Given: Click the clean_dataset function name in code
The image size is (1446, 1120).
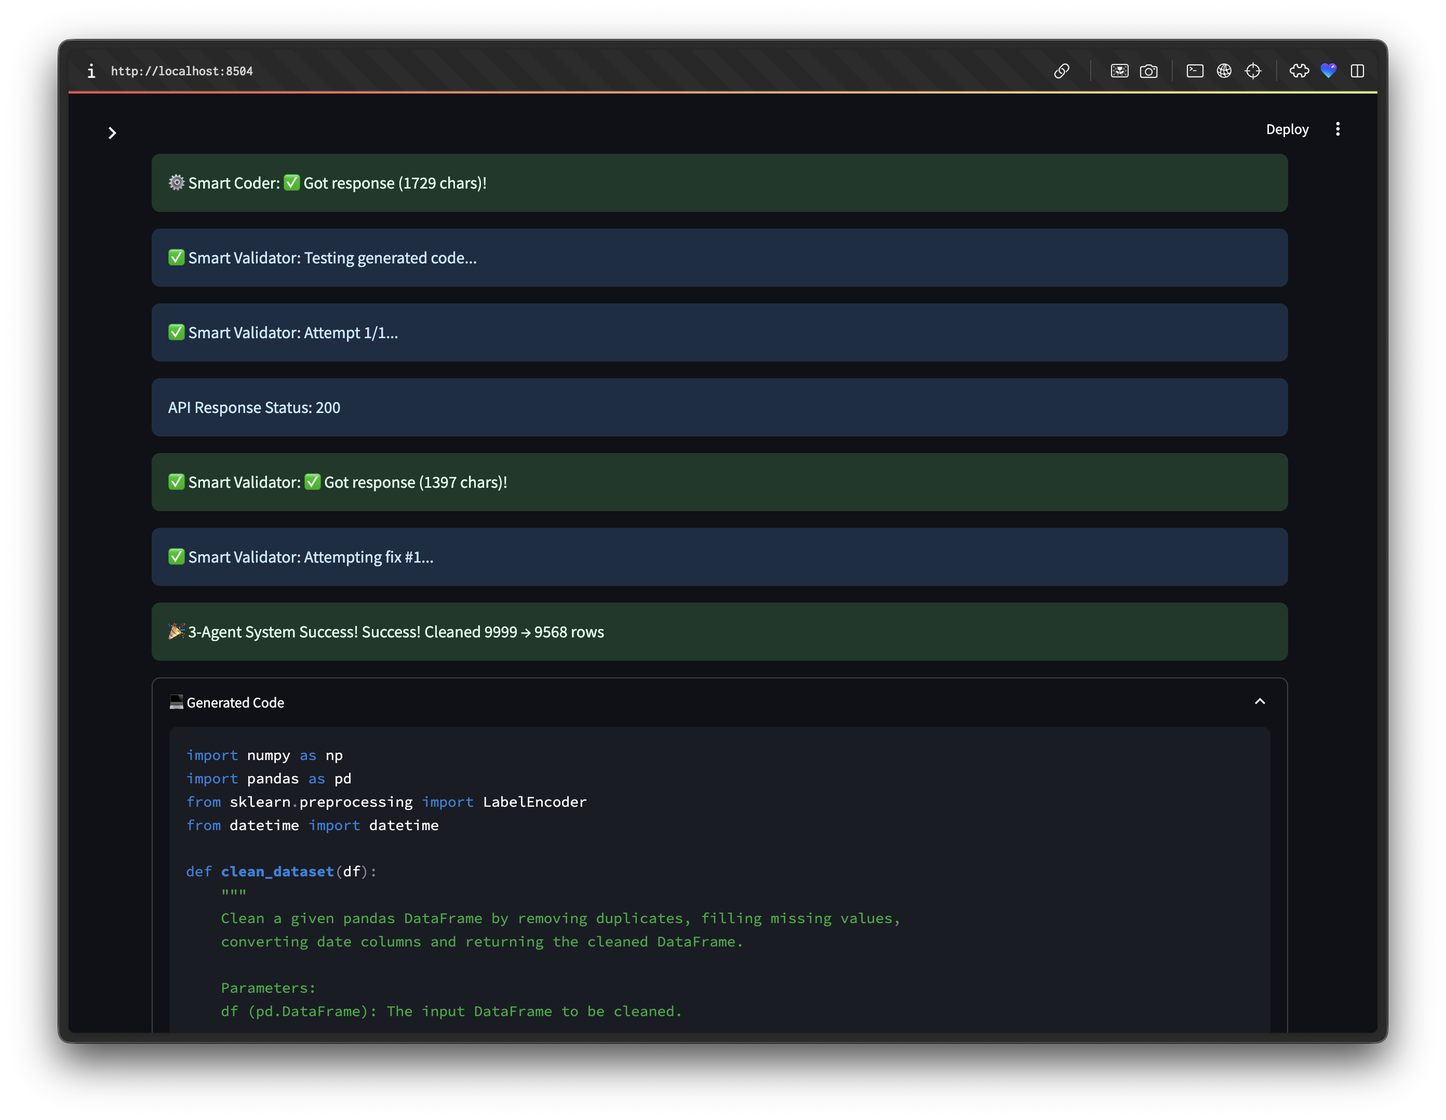Looking at the screenshot, I should pos(277,872).
